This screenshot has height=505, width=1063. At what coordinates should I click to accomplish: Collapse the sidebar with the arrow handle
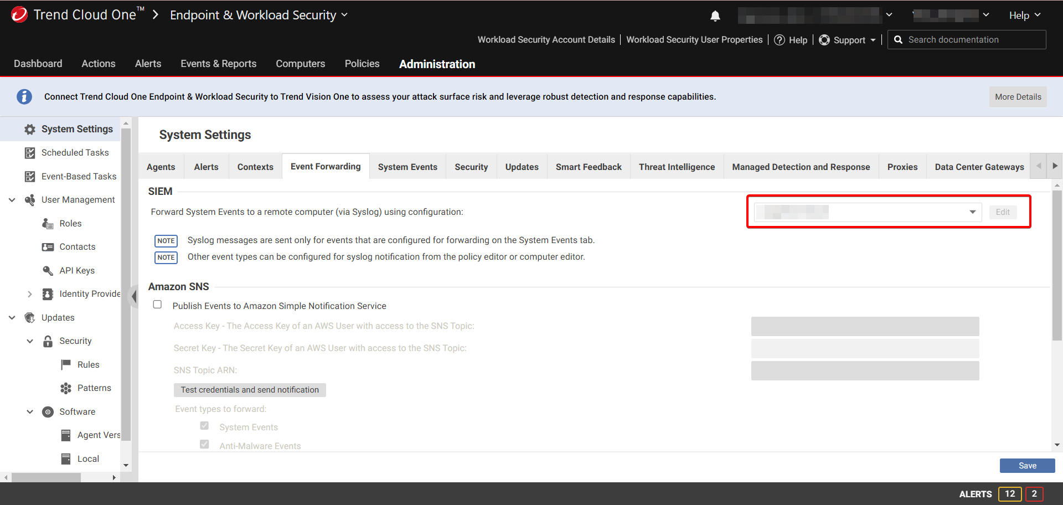(133, 296)
